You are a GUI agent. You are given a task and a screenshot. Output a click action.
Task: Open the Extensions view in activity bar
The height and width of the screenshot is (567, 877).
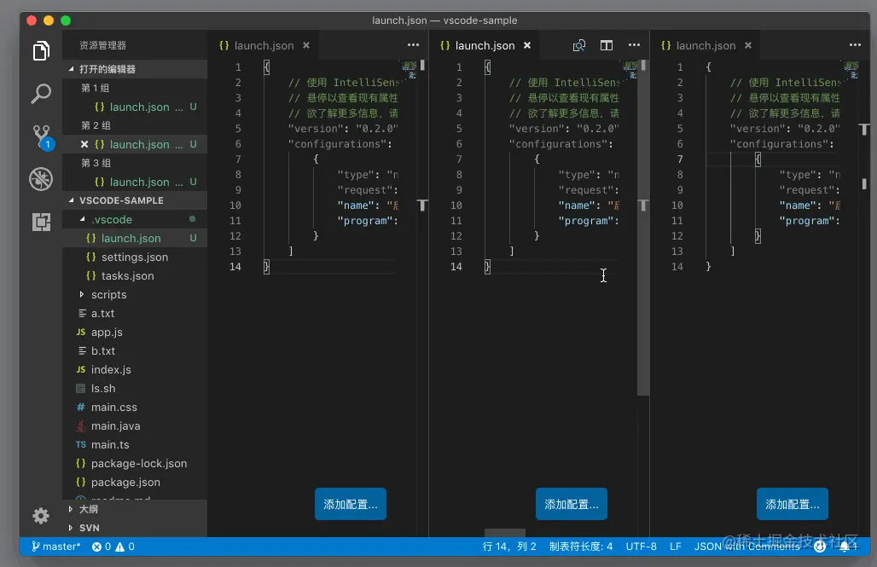pos(41,222)
